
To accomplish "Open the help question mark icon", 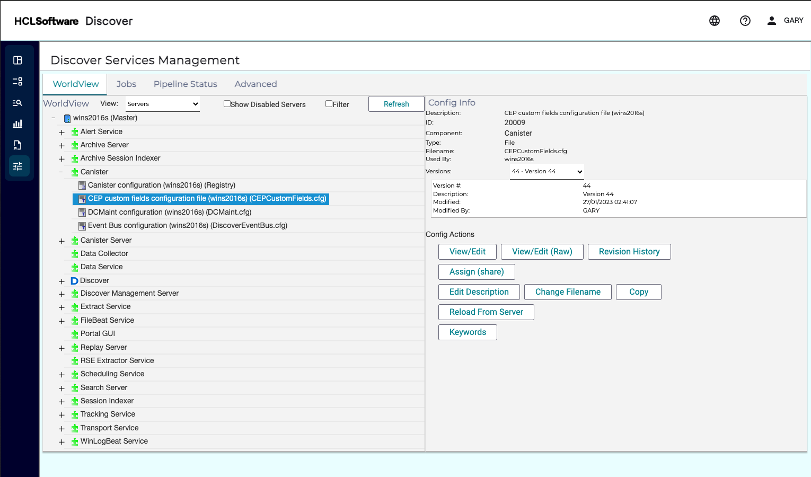I will 745,21.
